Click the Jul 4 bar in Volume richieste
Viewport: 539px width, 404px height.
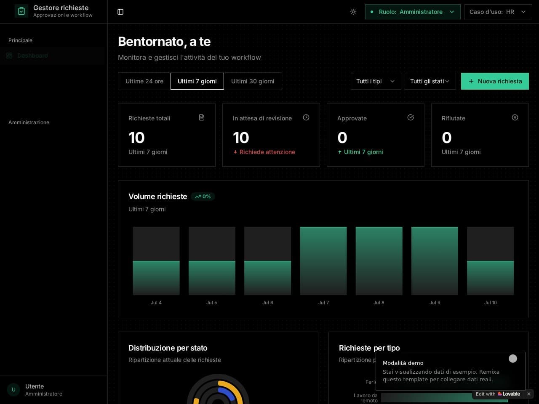click(156, 278)
